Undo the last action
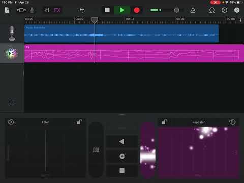 click(82, 10)
